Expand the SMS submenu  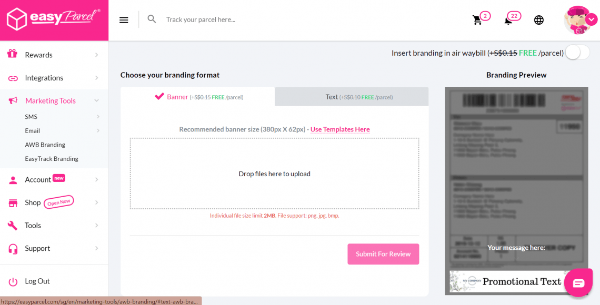pyautogui.click(x=98, y=117)
